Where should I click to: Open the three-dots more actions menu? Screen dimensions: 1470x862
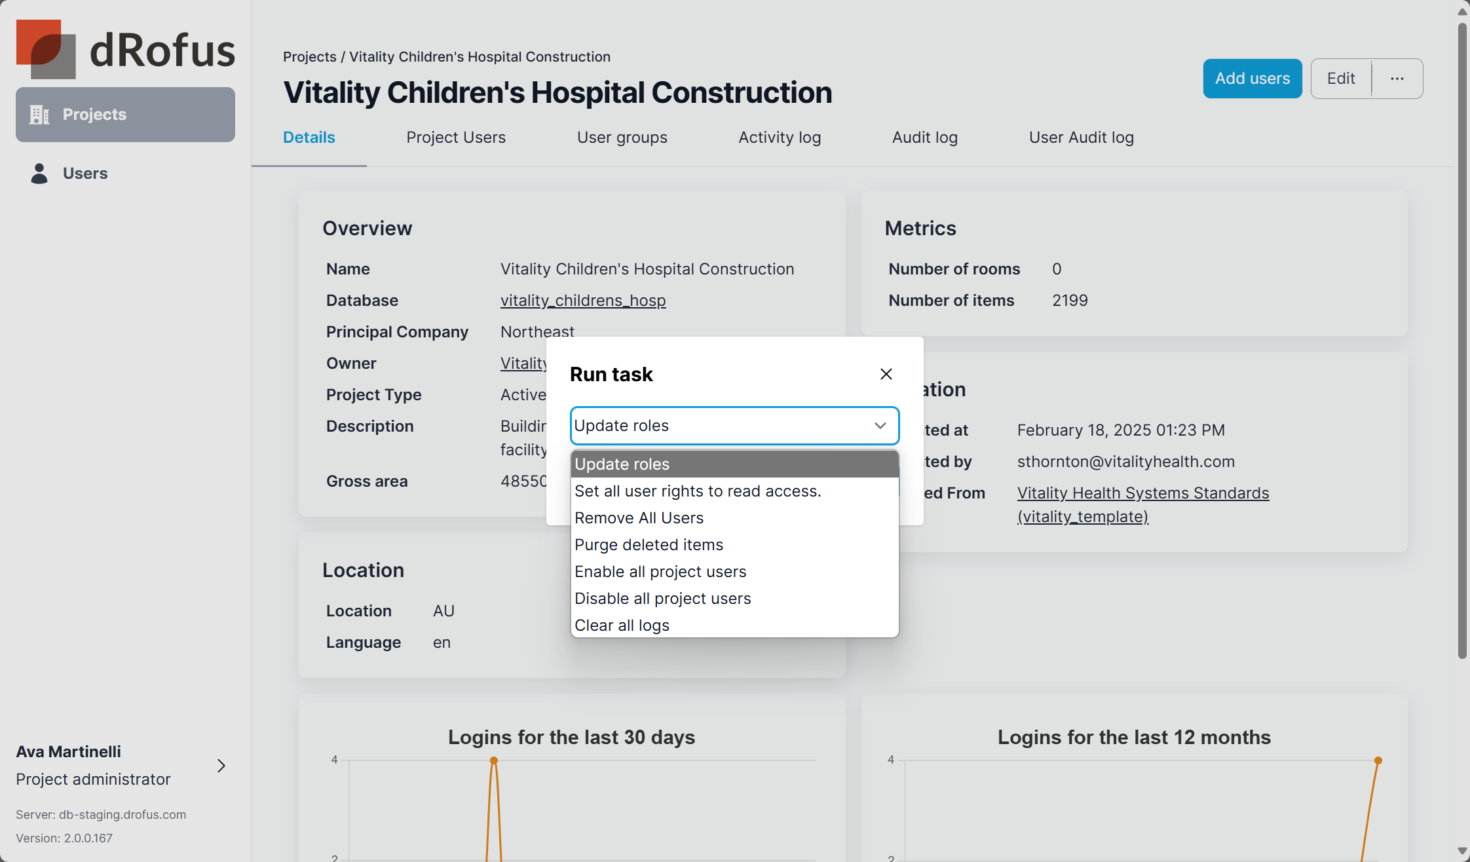click(x=1397, y=79)
